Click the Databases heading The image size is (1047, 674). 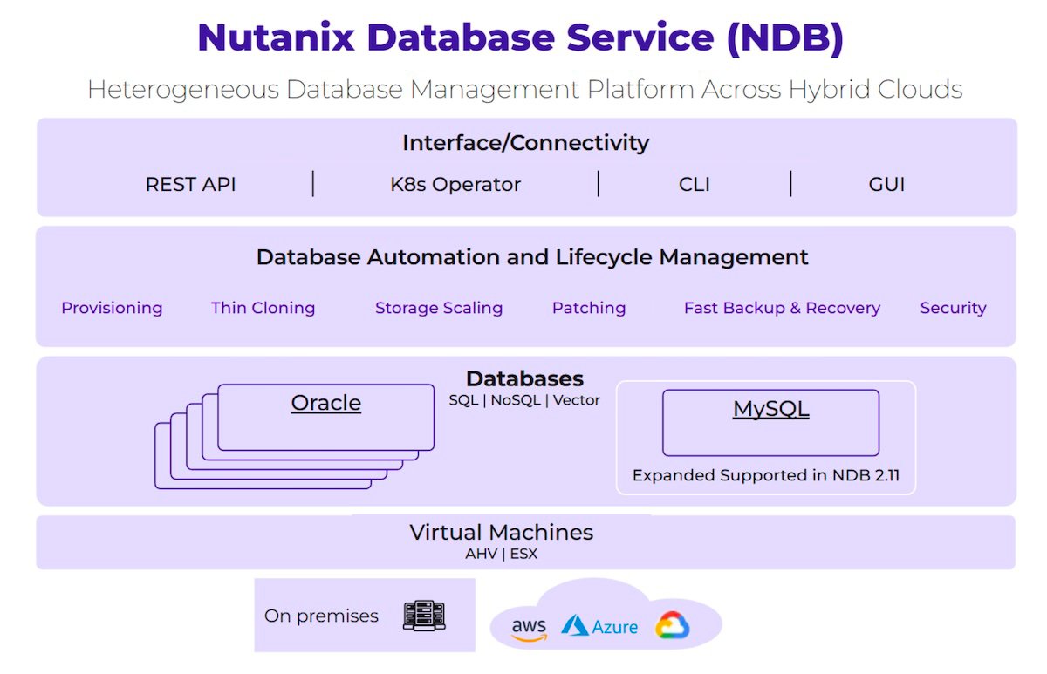(x=525, y=378)
